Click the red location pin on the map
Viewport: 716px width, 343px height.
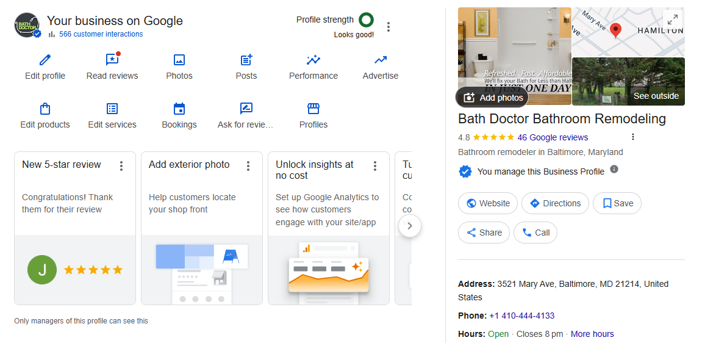(616, 31)
